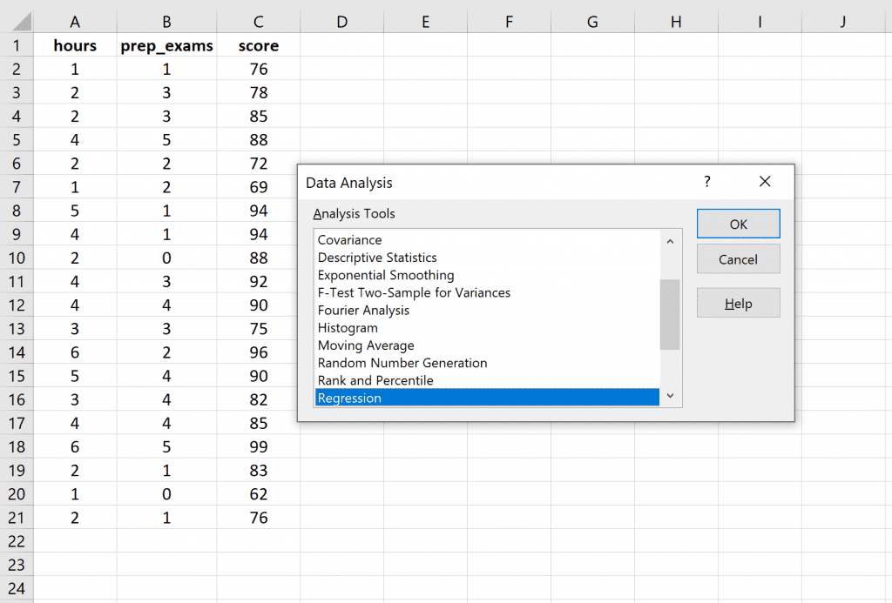This screenshot has width=892, height=603.
Task: Click the OK button in Data Analysis
Action: pos(738,224)
